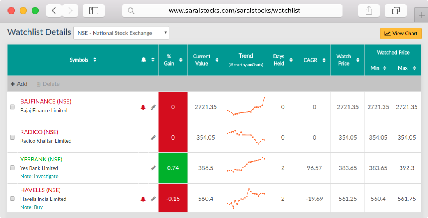
Task: Sort by Watched Price Min arrows
Action: tap(385, 68)
